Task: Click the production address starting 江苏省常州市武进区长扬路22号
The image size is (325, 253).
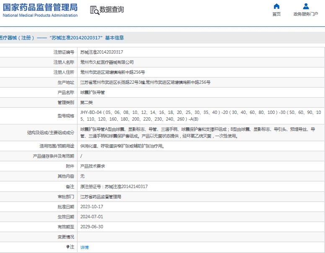Action: point(145,83)
